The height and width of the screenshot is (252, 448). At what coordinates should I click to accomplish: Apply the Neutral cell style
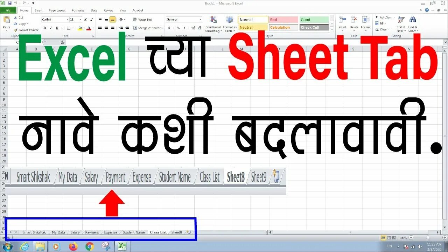[253, 27]
